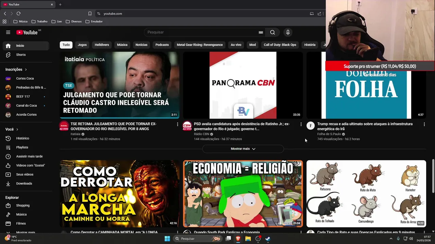This screenshot has height=244, width=435.
Task: Expand news shelf with Mostrar mais
Action: tap(243, 149)
